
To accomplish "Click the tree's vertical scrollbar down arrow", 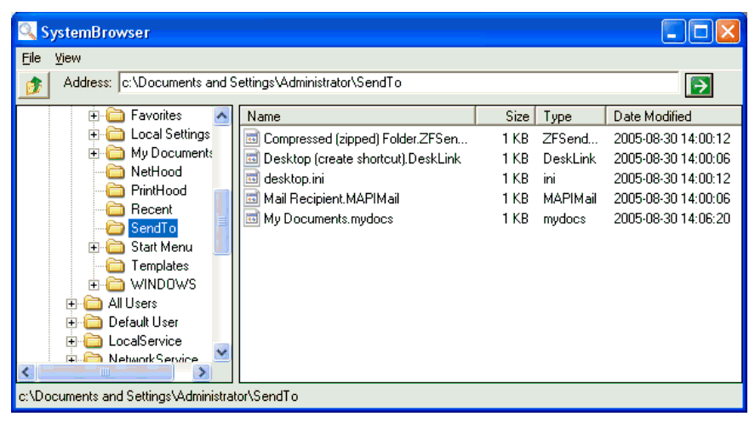I will coord(221,352).
